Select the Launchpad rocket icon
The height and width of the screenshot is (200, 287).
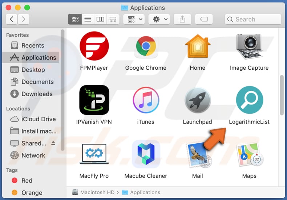[198, 100]
